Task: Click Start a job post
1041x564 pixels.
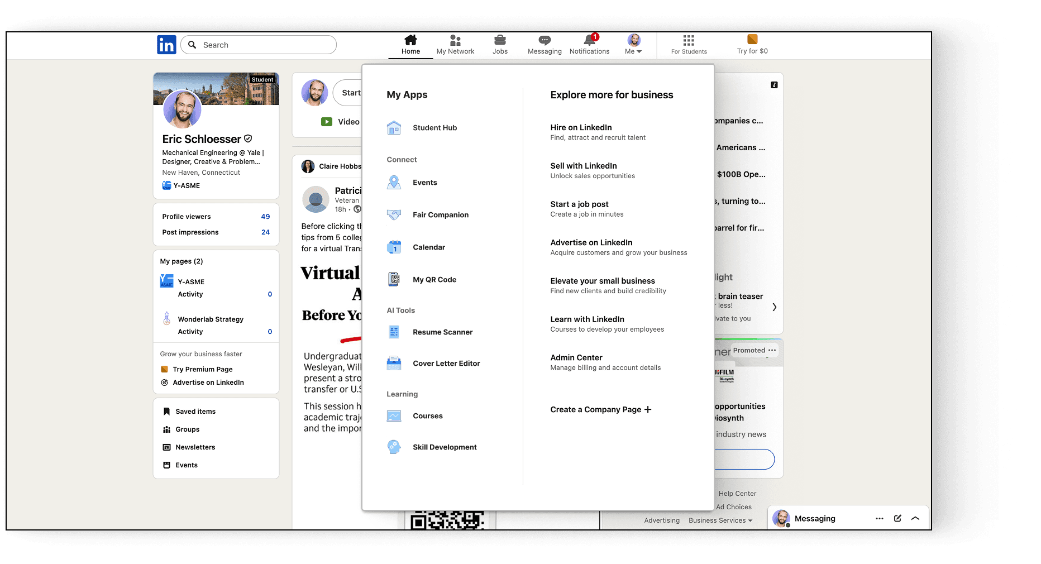Action: pyautogui.click(x=579, y=204)
